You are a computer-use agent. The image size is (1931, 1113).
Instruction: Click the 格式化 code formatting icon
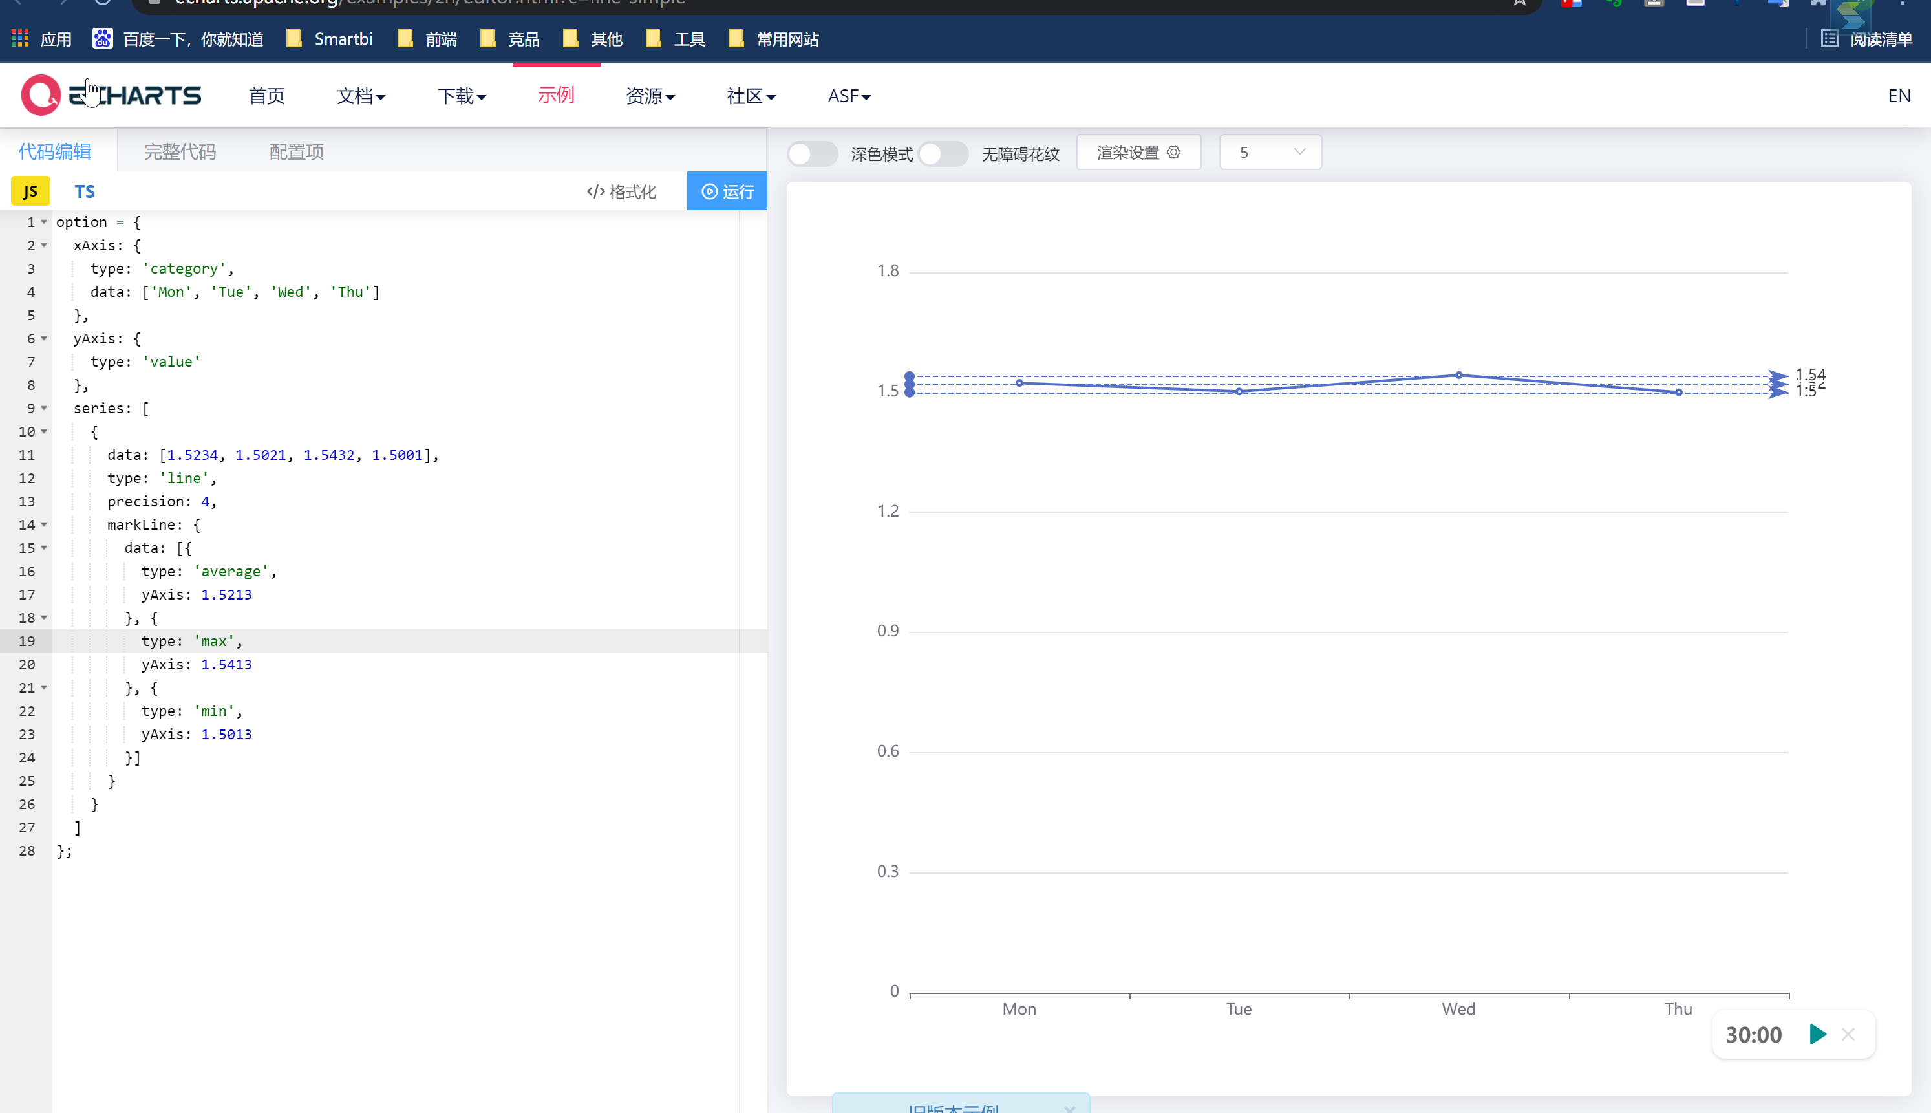(596, 191)
